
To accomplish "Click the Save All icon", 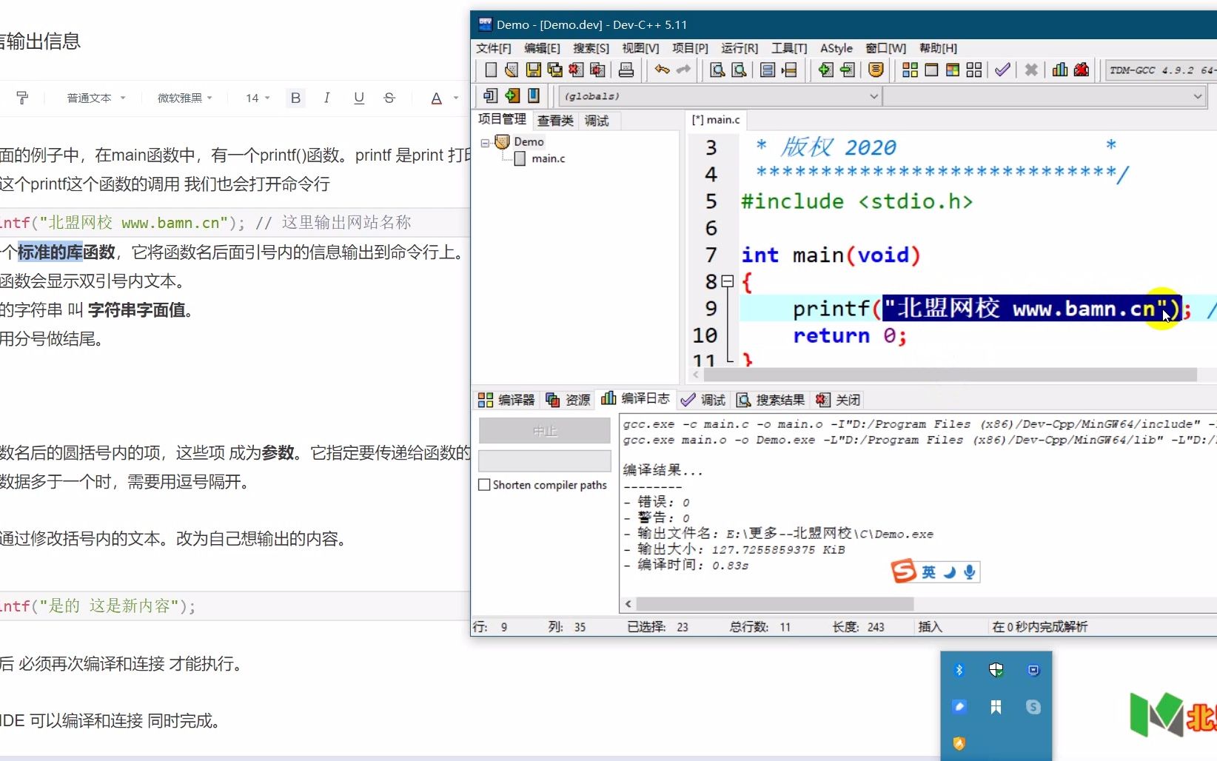I will point(554,70).
